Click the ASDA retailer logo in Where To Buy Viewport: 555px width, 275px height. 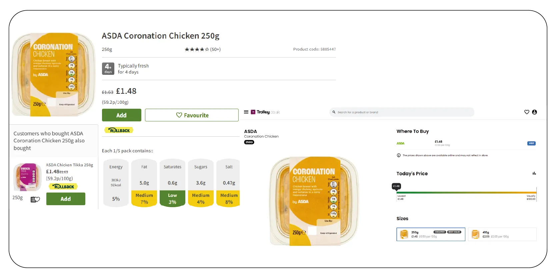400,143
